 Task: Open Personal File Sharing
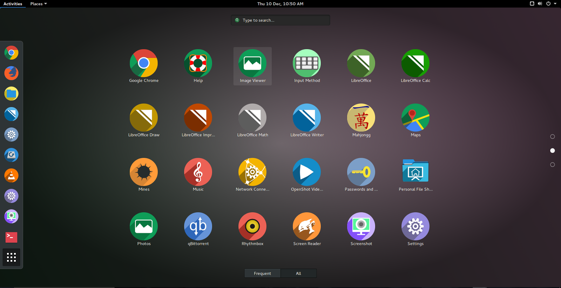pos(415,171)
